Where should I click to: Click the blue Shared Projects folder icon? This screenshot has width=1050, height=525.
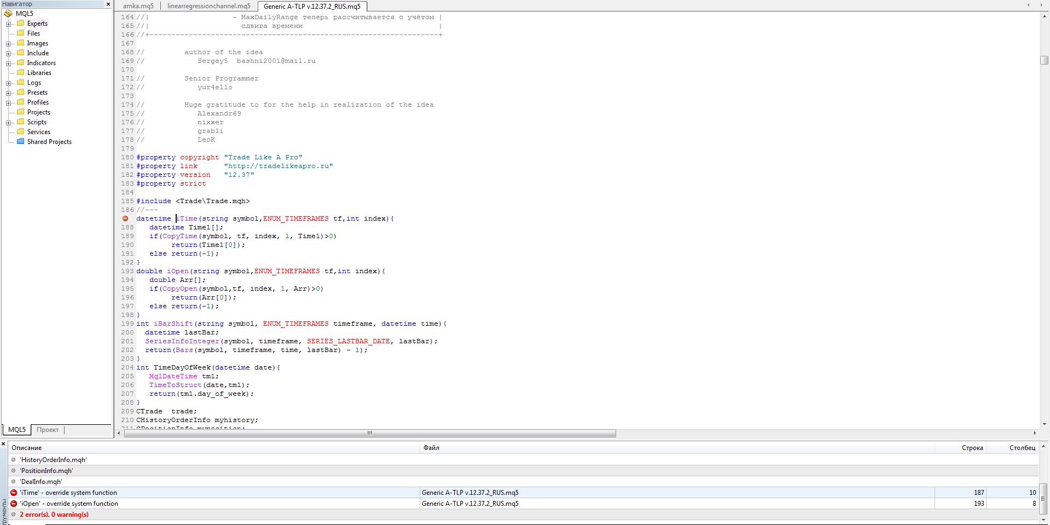(21, 141)
